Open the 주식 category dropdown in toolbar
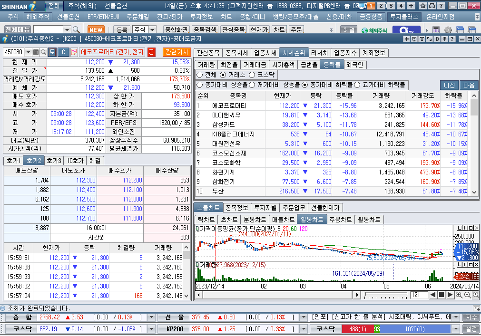This screenshot has width=481, height=336. (152, 29)
